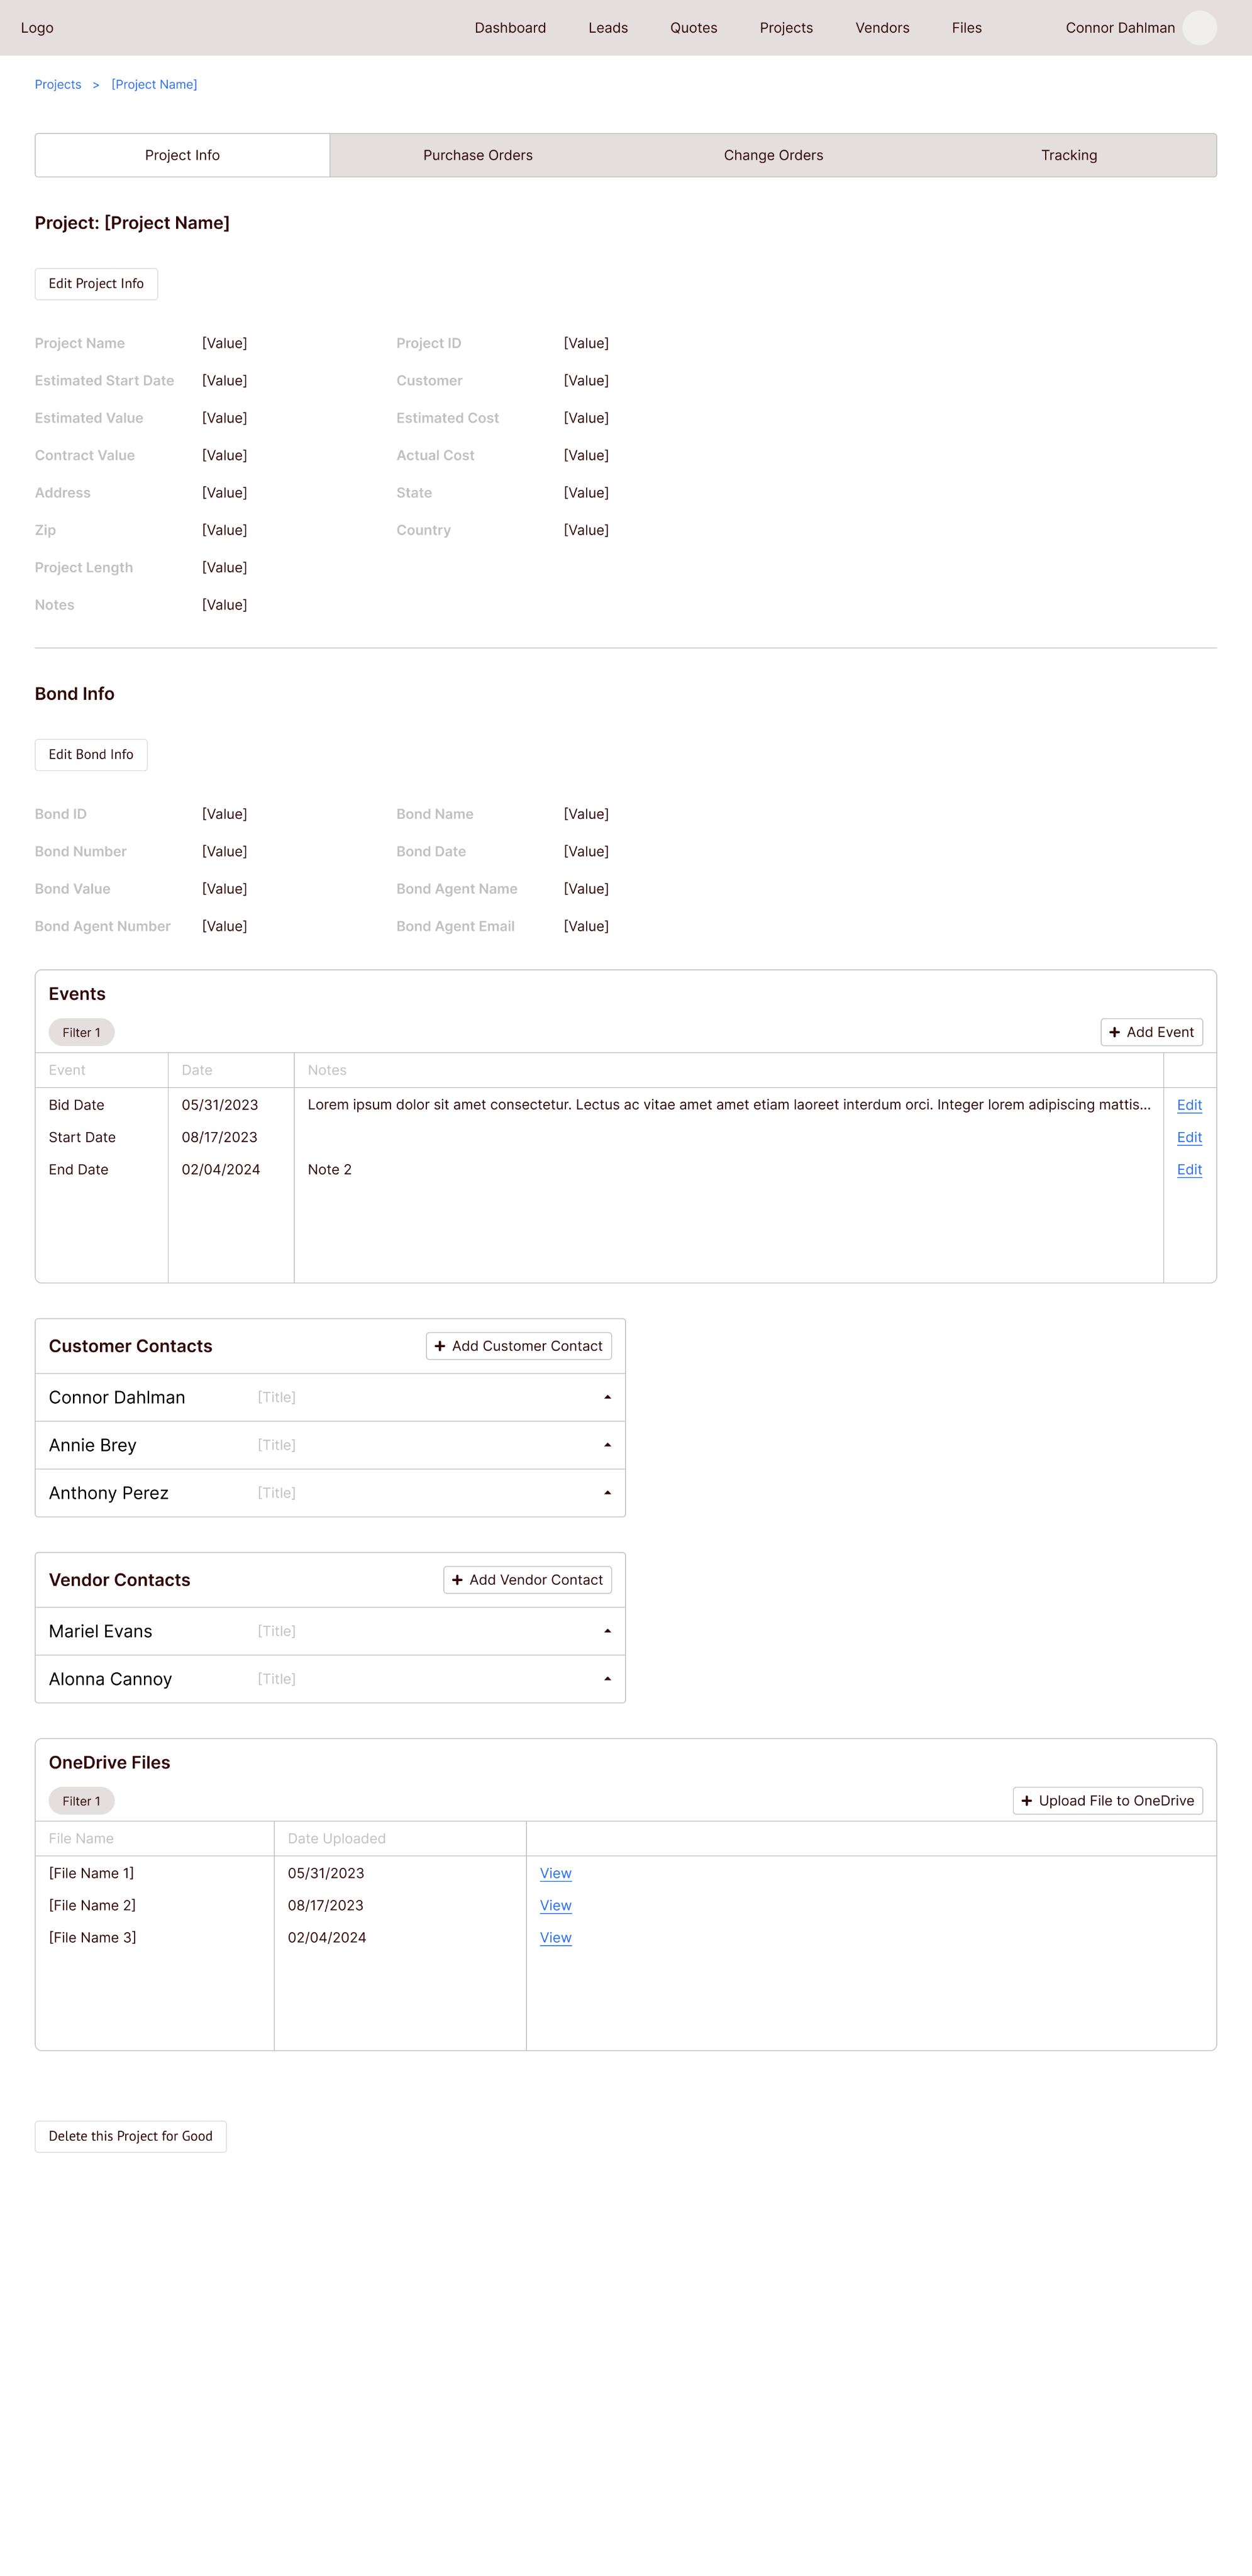This screenshot has width=1252, height=2576.
Task: Go to Tracking tab
Action: point(1068,155)
